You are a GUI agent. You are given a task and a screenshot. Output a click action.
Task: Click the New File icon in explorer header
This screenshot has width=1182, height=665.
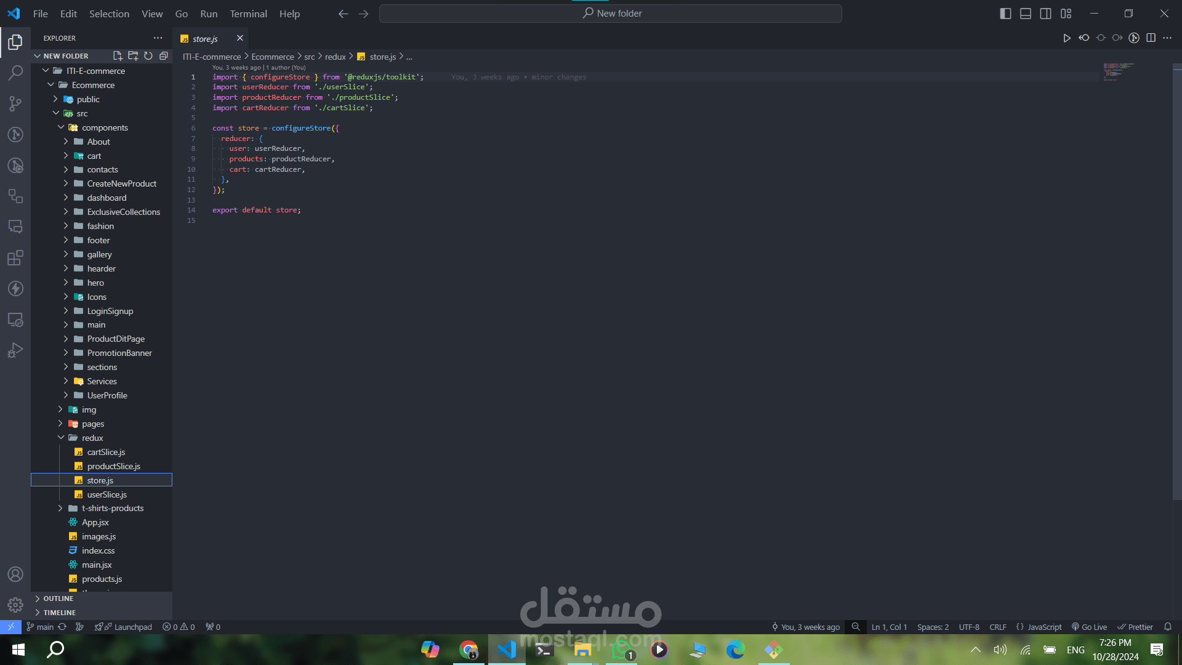[x=118, y=56]
